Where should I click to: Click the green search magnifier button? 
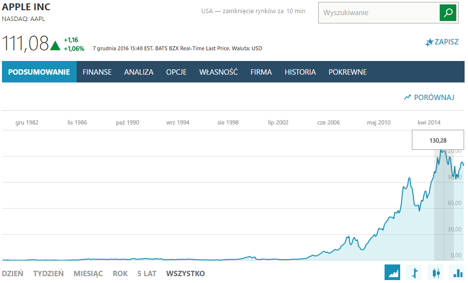(448, 13)
